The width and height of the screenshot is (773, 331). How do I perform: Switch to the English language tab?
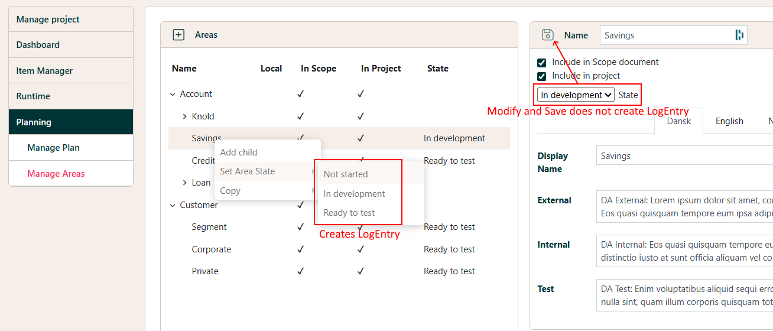(x=729, y=121)
